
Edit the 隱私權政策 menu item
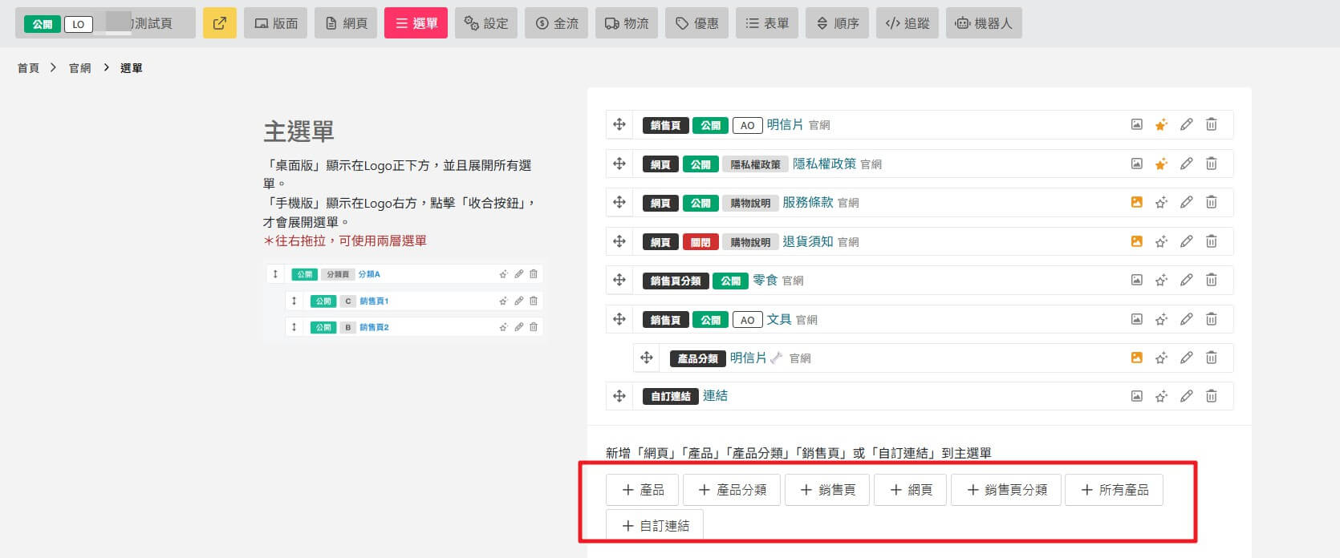tap(1186, 164)
